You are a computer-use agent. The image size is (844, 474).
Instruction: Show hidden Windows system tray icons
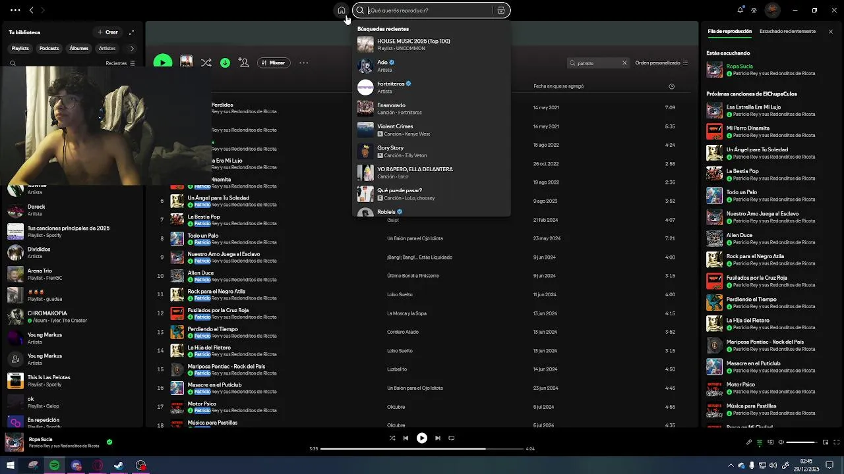[730, 465]
